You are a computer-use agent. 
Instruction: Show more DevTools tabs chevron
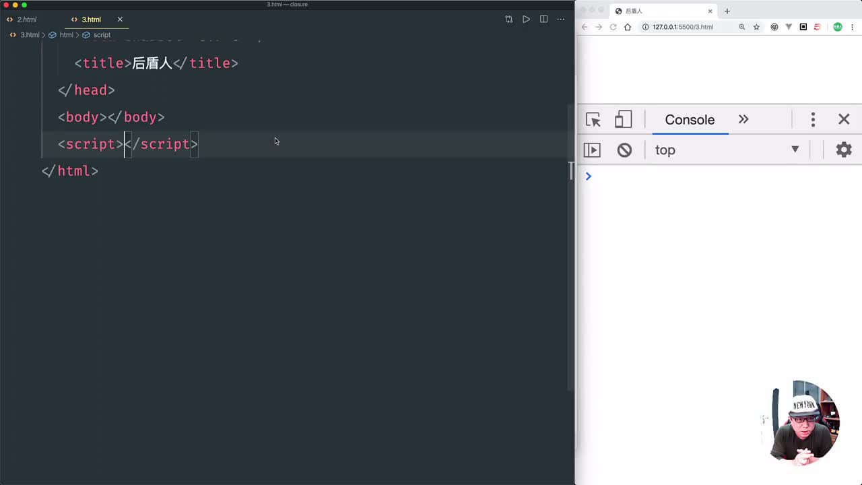[x=743, y=119]
